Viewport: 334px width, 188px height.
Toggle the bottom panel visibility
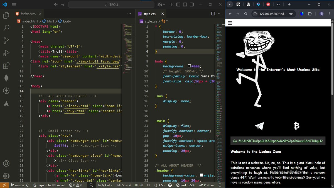click(x=185, y=4)
